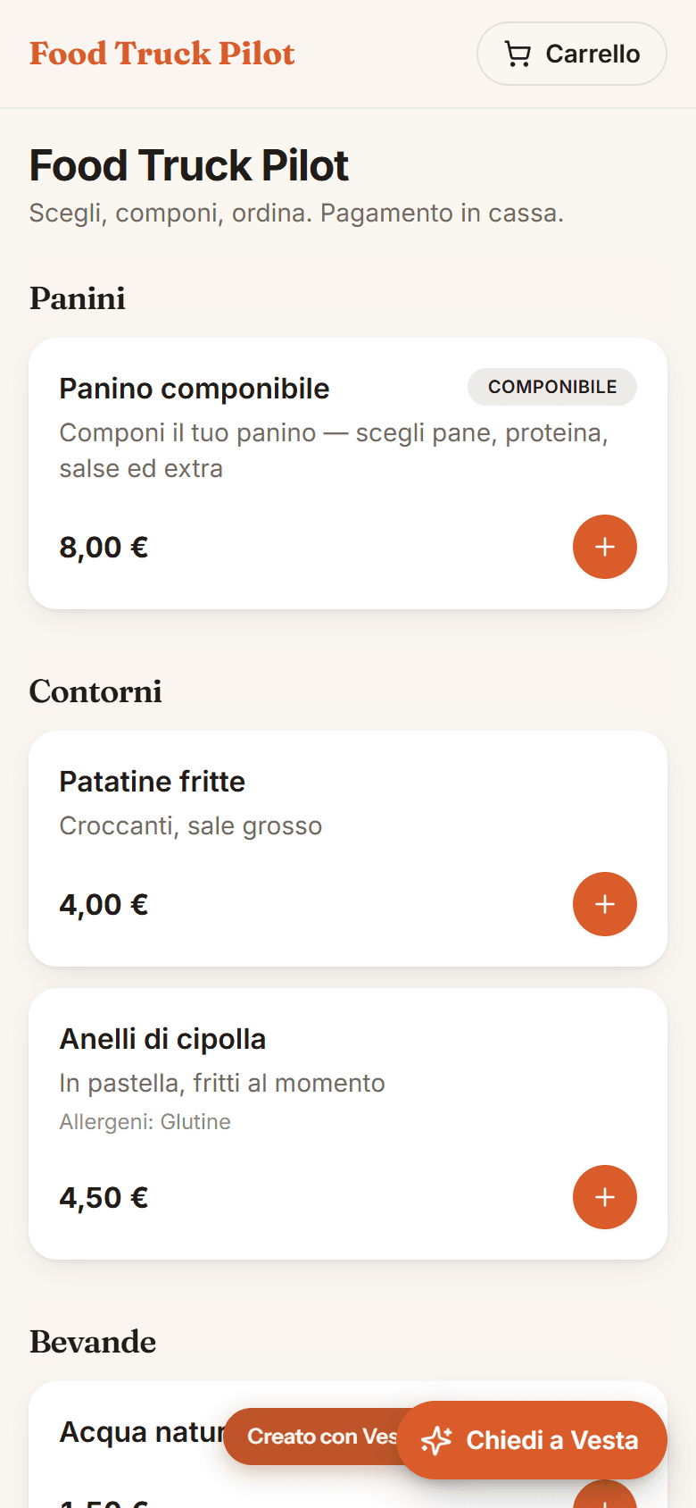Screen dimensions: 696x1508
Task: Click the 8,00 € price
Action: click(x=104, y=547)
